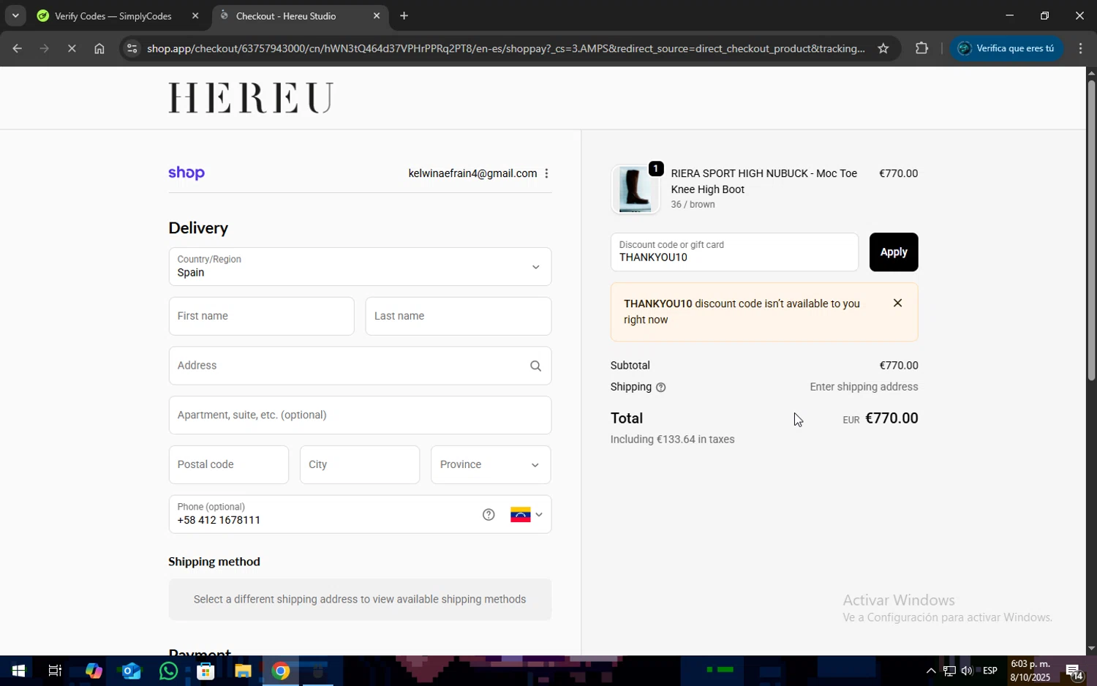Viewport: 1097px width, 686px height.
Task: Open the Province dropdown
Action: [x=491, y=464]
